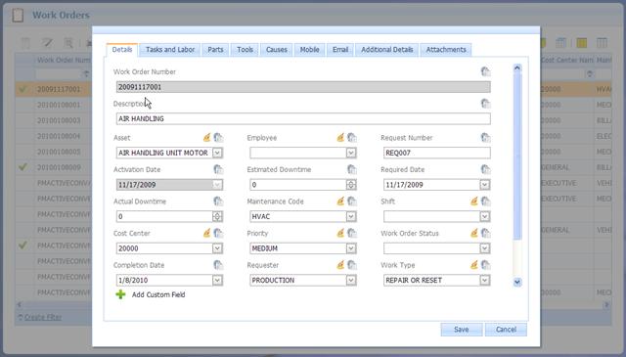Click the copy icon beside Employee
This screenshot has width=626, height=357.
pos(352,138)
